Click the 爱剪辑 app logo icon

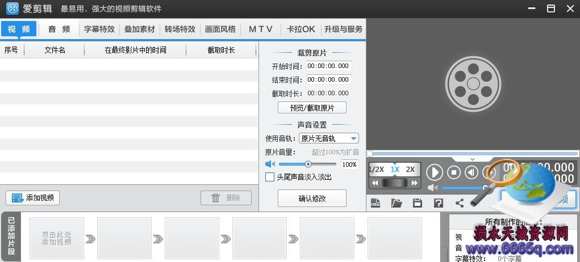pos(12,9)
